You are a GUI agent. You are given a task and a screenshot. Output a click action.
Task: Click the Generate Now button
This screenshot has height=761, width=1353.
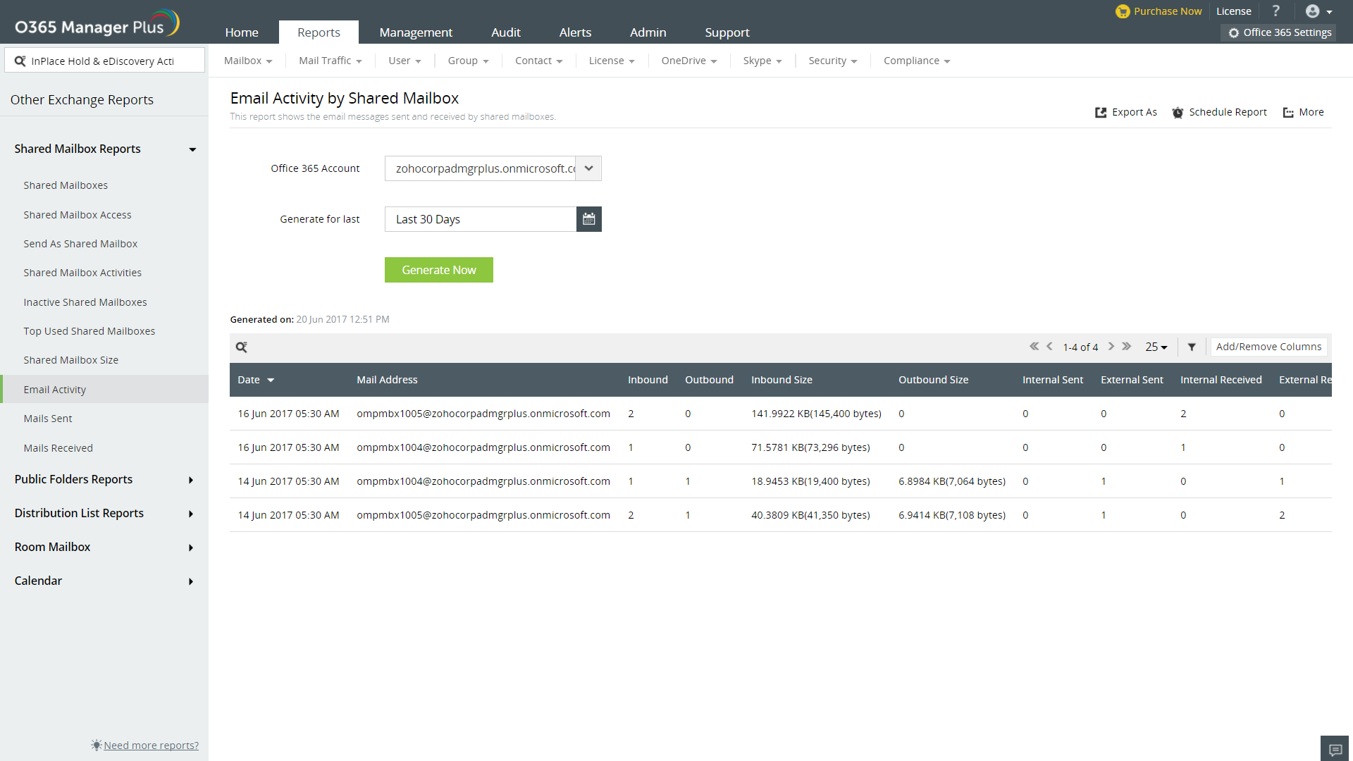point(438,270)
